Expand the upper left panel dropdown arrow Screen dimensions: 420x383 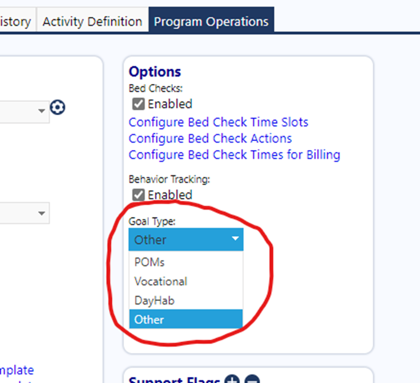pos(41,111)
